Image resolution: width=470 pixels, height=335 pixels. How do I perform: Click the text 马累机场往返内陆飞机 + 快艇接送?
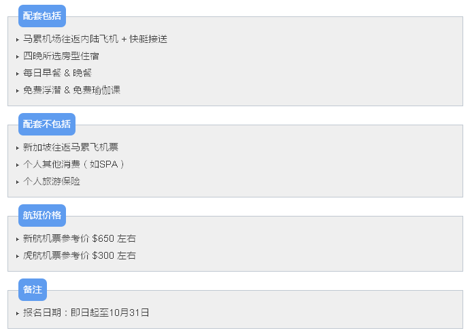tap(95, 39)
